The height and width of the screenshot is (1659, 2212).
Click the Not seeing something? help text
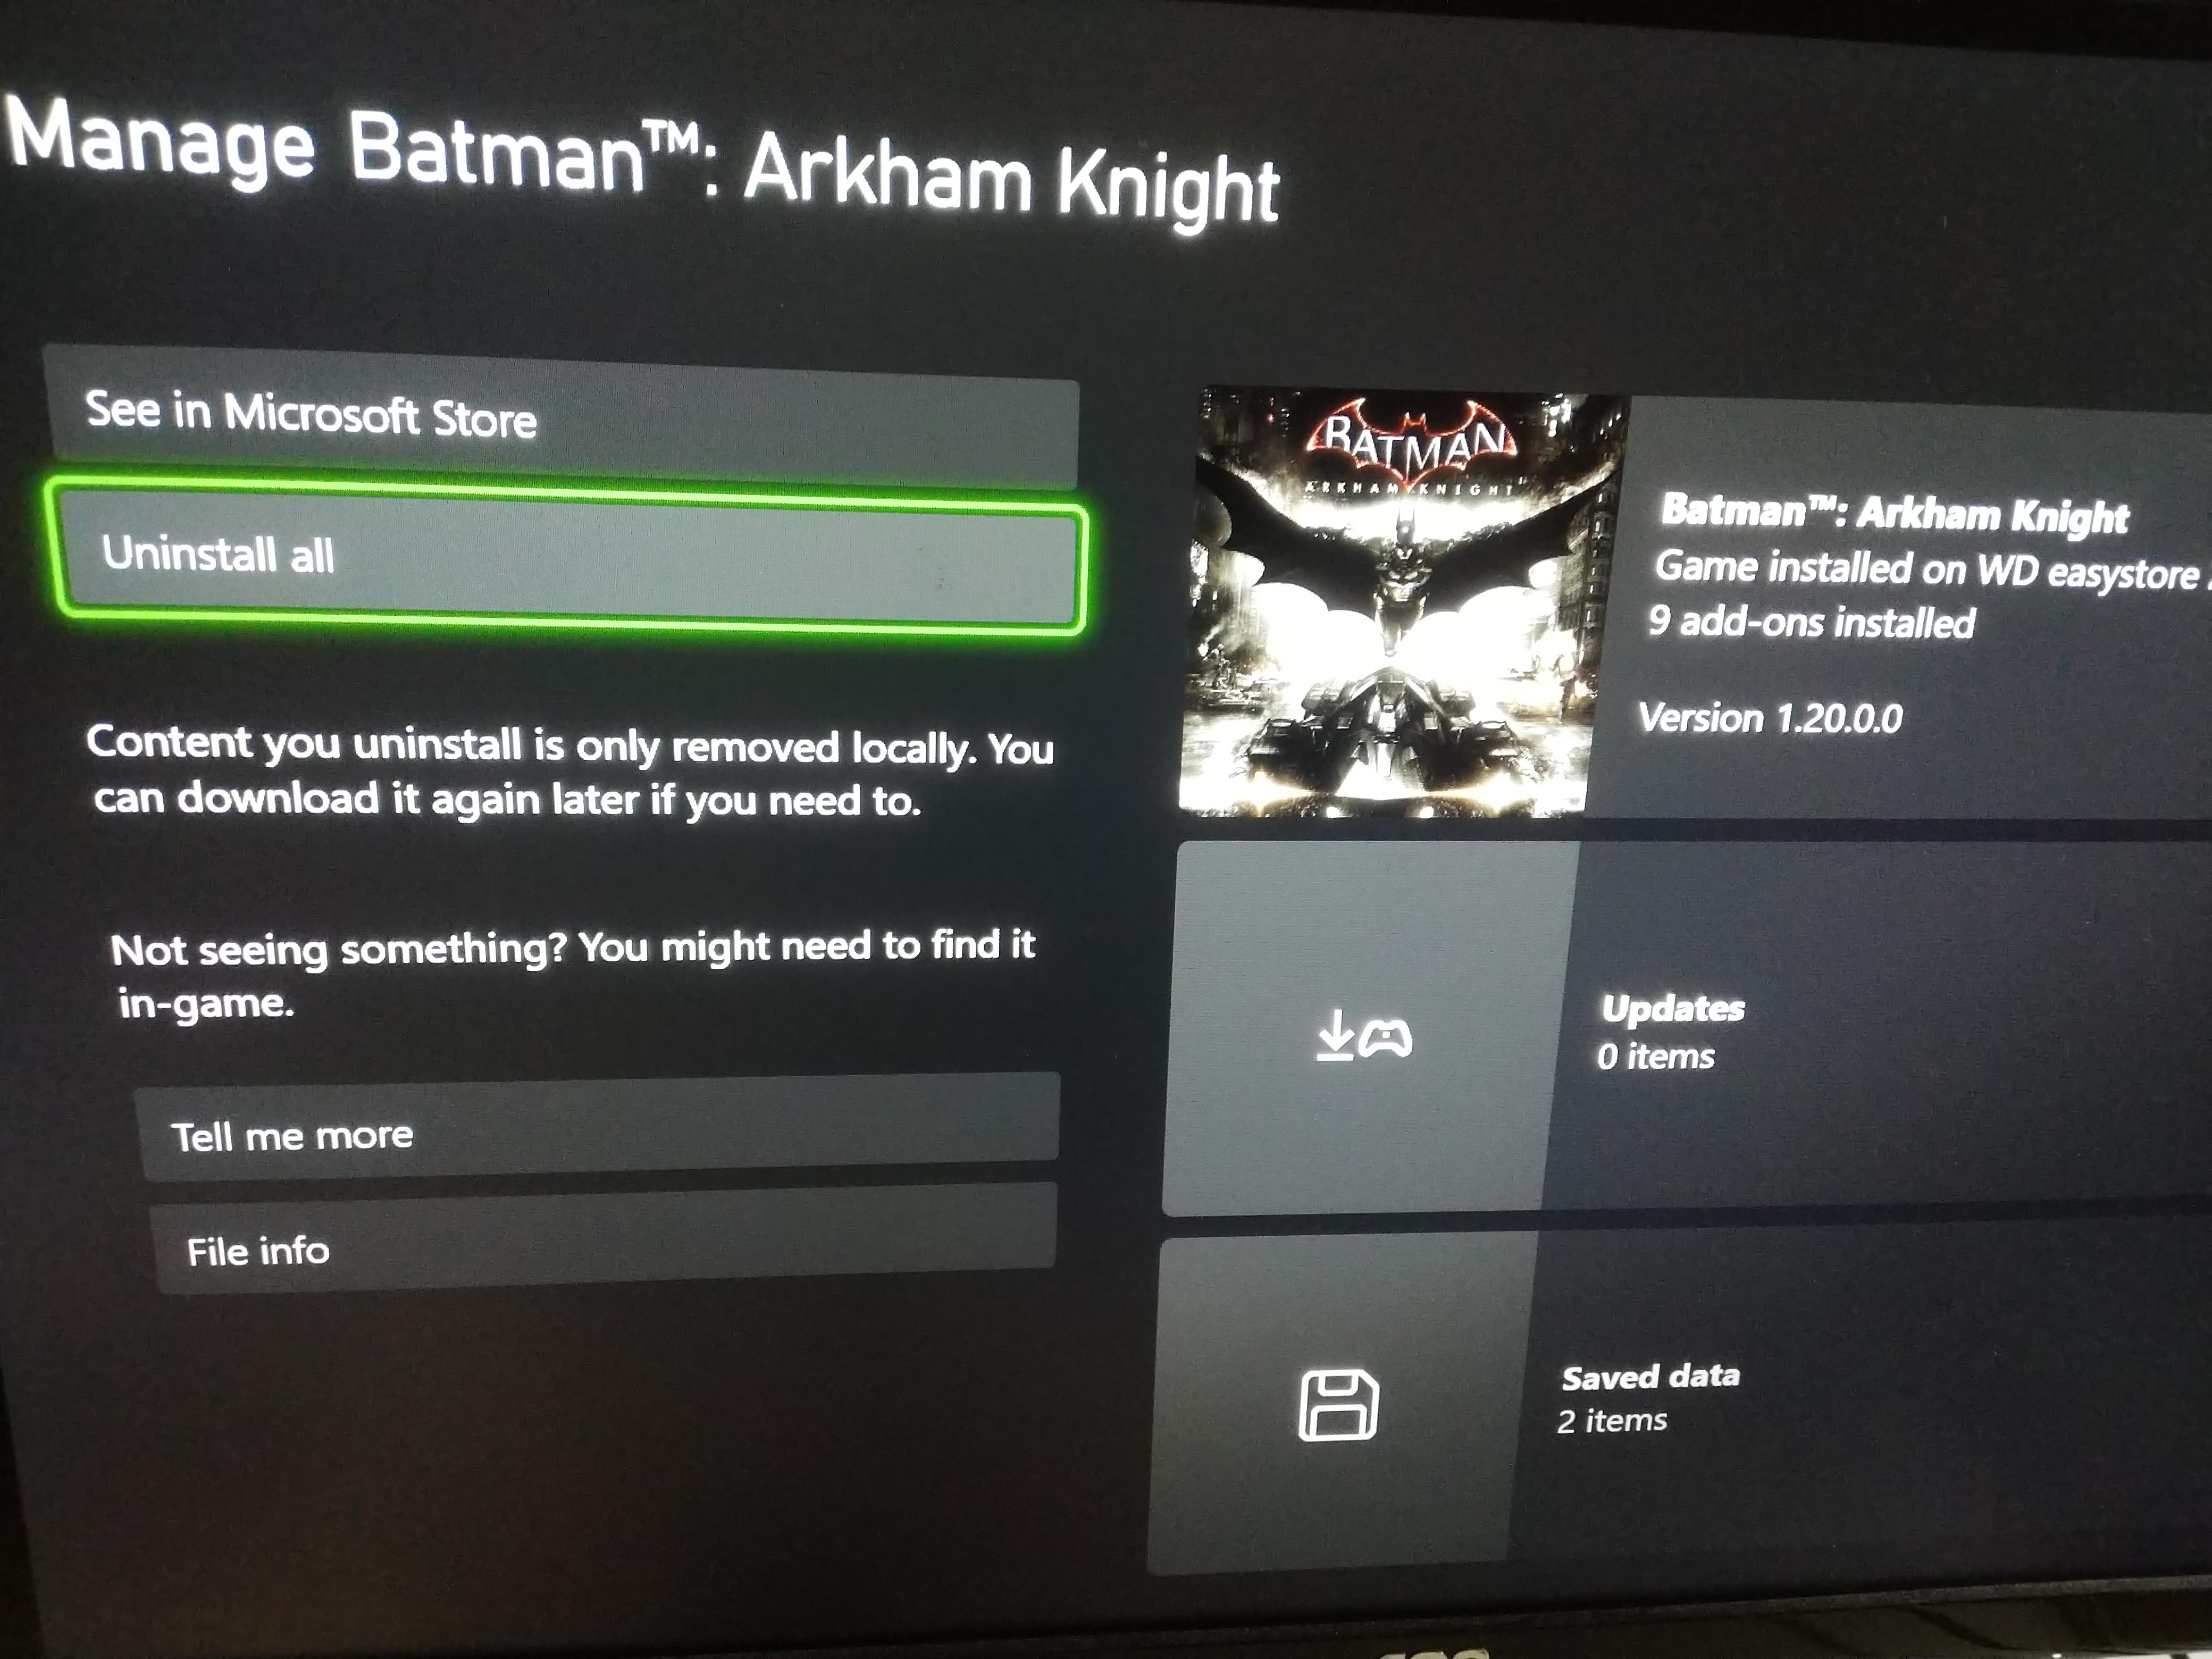(573, 974)
